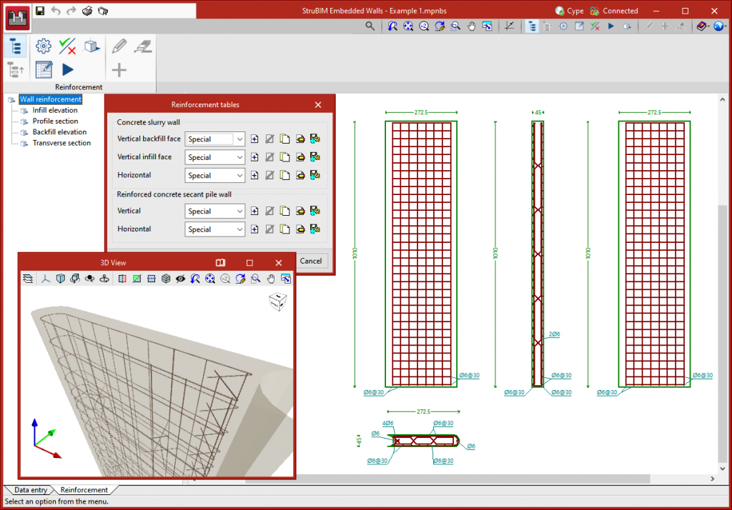
Task: Click the blue play/analyse arrow in Reinforcement ribbon
Action: click(67, 69)
